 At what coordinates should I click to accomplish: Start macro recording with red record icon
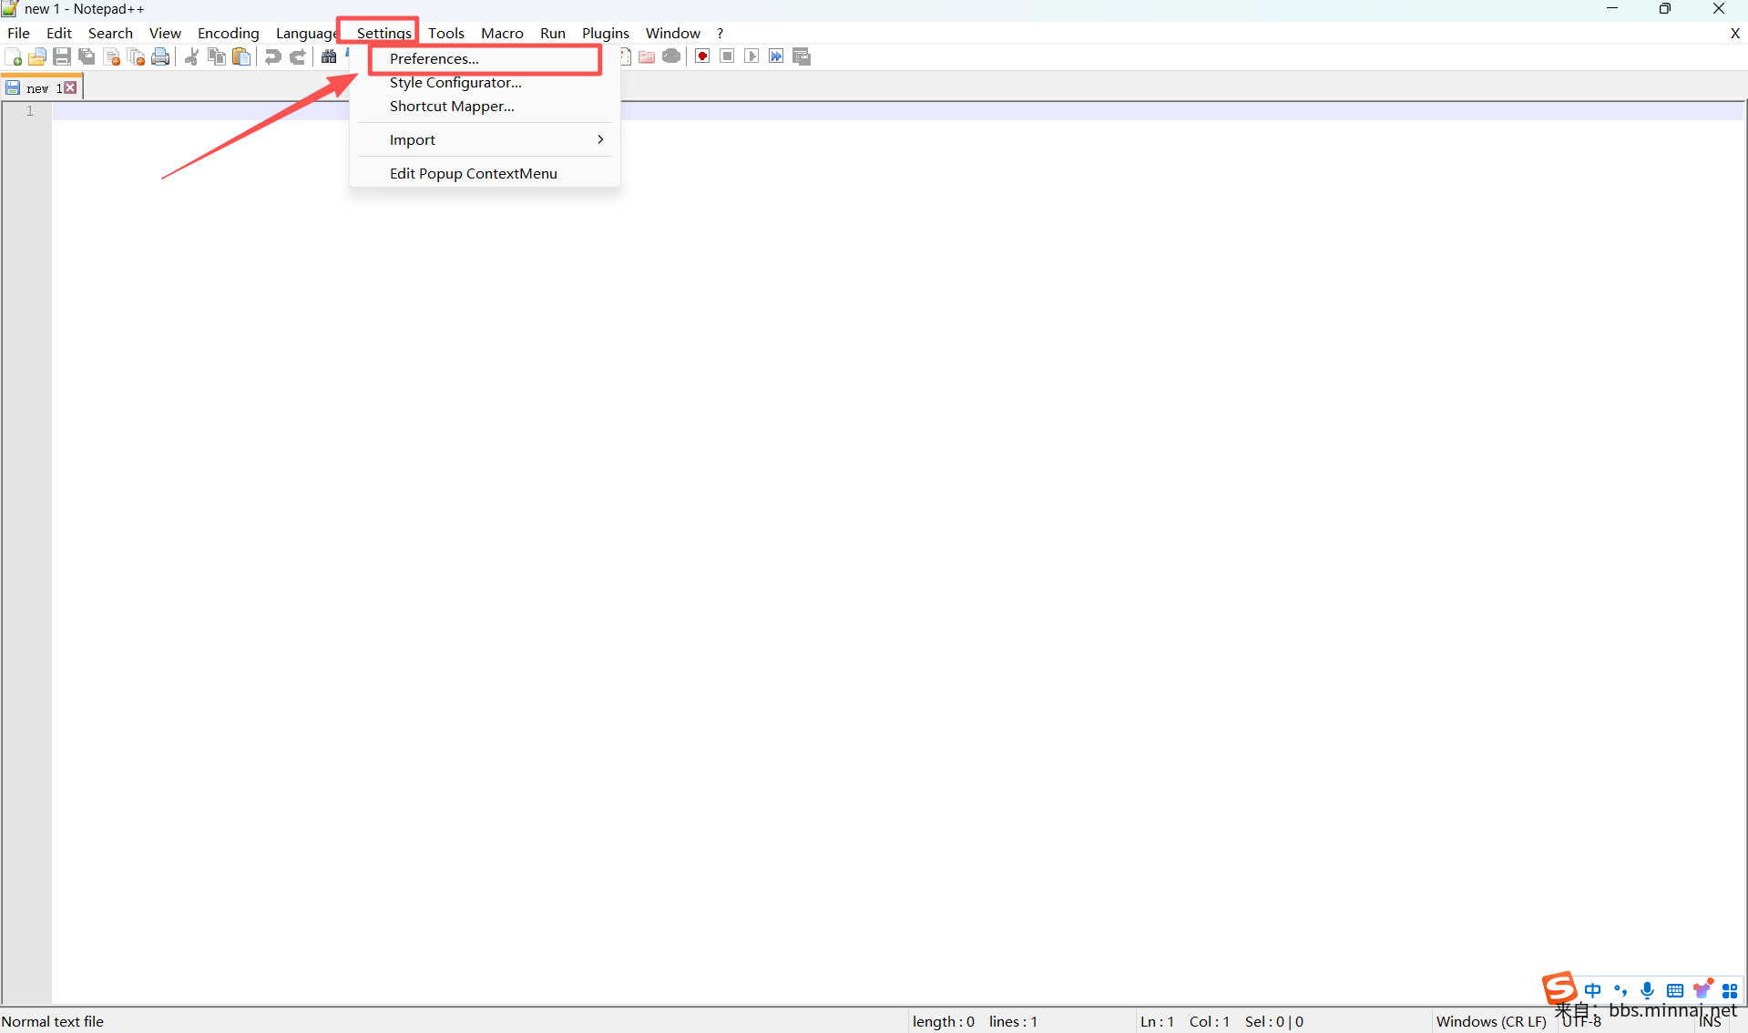[702, 56]
